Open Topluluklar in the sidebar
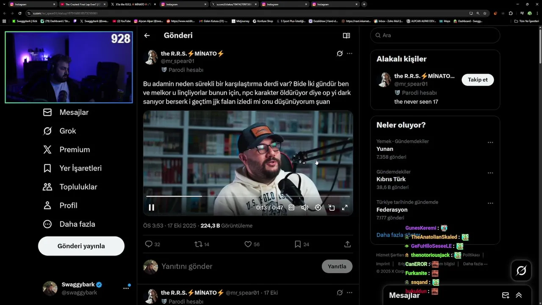Image resolution: width=542 pixels, height=305 pixels. coord(70,187)
